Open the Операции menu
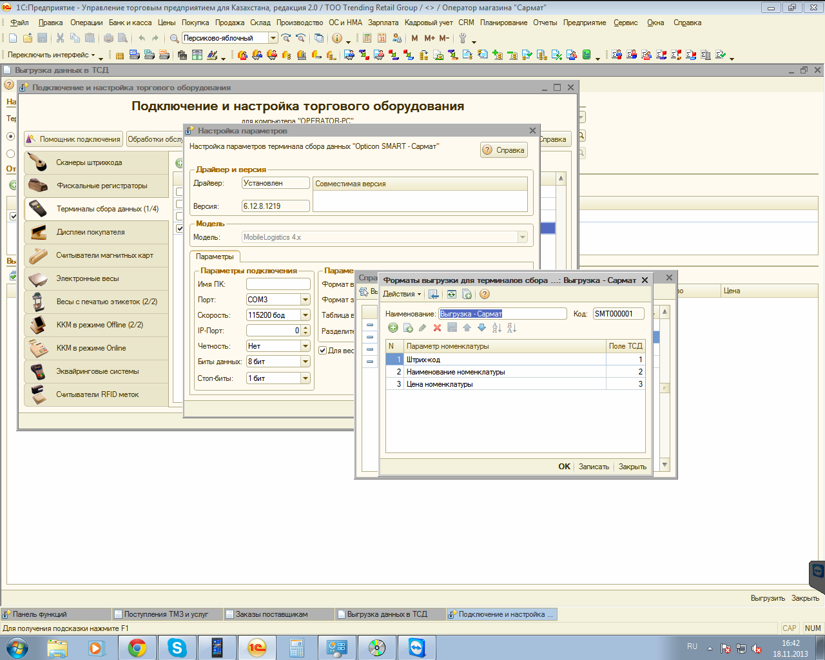Image resolution: width=825 pixels, height=660 pixels. point(86,23)
